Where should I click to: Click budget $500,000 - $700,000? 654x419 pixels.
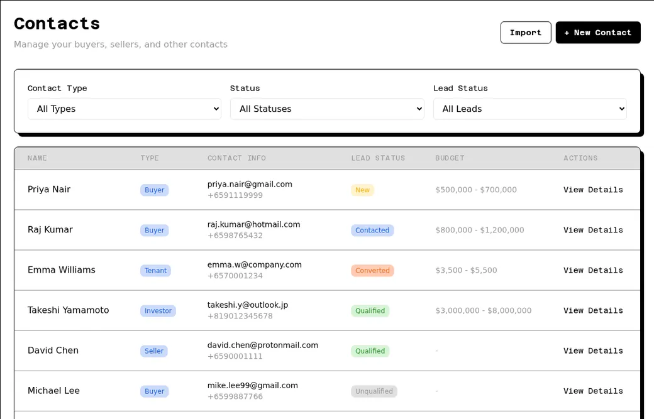pos(476,190)
